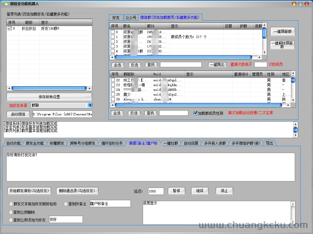The width and height of the screenshot is (313, 234).
Task: Switch to the 好友 tab
Action: pyautogui.click(x=116, y=18)
